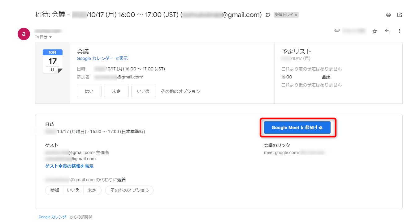Expand the 'To 自分' recipient details
The image size is (416, 222).
[50, 37]
